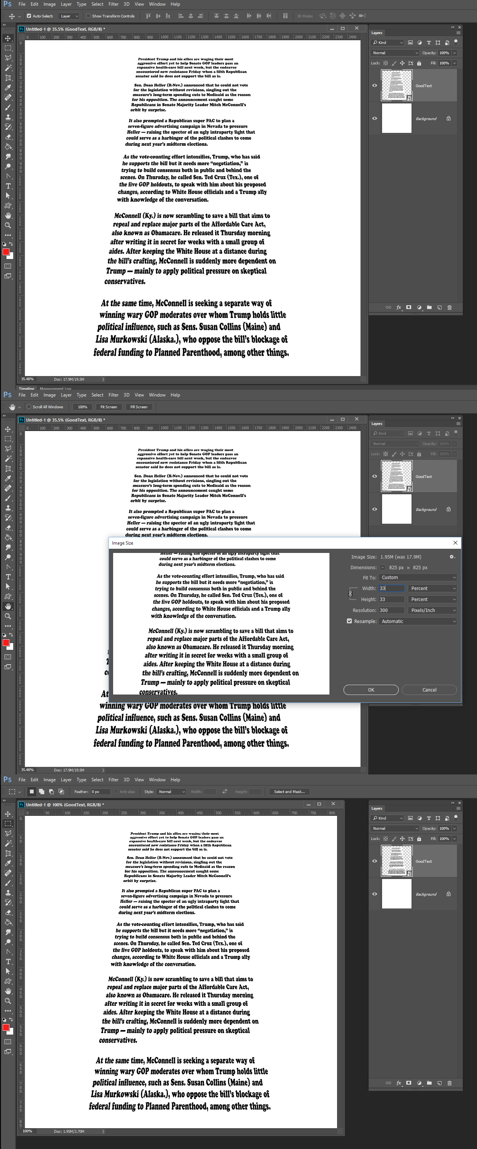Screen dimensions: 477x1149
Task: Open the Select menu in bottom window
Action: click(98, 780)
